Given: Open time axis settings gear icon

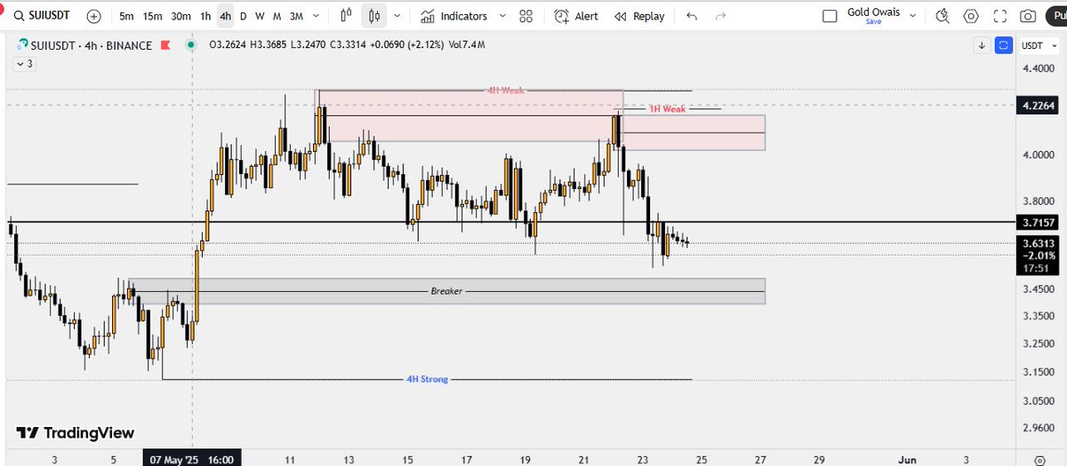Looking at the screenshot, I should coord(1040,459).
